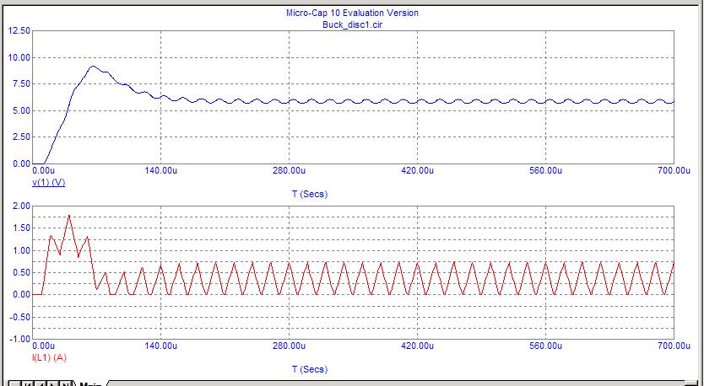Click the 700.00u x-axis value on voltage plot
This screenshot has height=386, width=704.
point(658,171)
